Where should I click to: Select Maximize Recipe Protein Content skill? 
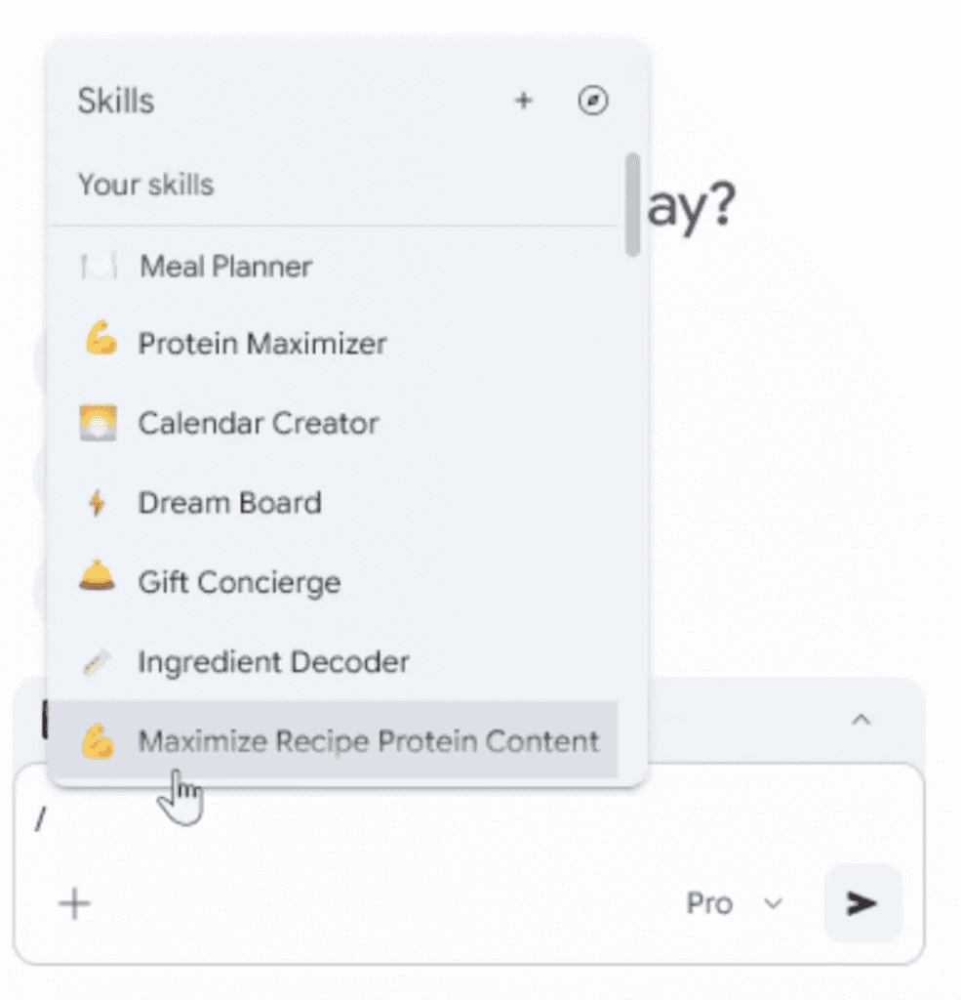[368, 741]
